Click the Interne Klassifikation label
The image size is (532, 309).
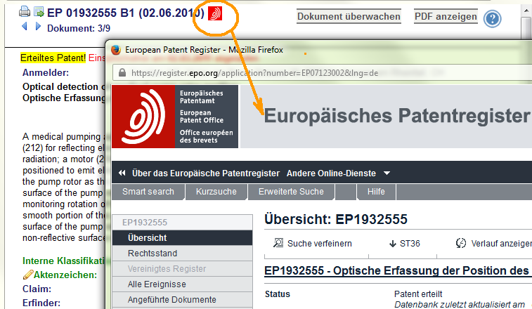63,261
